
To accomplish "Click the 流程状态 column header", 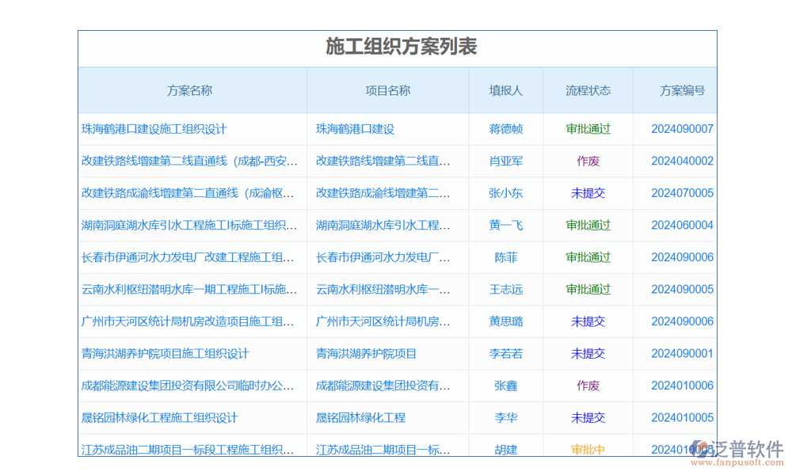I will click(588, 90).
